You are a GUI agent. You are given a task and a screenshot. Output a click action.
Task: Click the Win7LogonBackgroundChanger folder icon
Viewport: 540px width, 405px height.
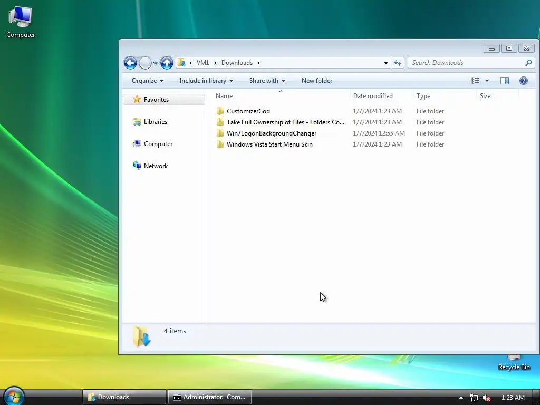click(220, 133)
